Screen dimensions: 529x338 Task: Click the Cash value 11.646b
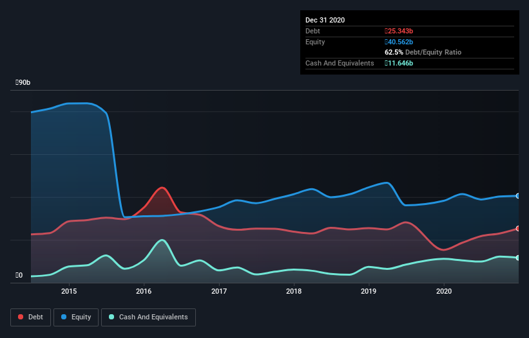[x=399, y=63]
